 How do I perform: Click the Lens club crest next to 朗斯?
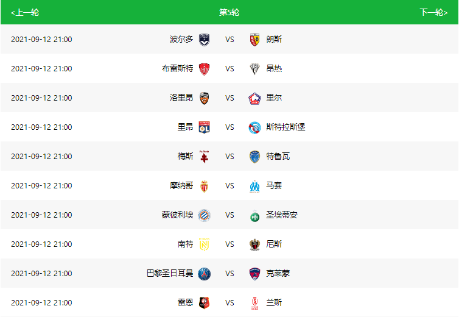254,40
